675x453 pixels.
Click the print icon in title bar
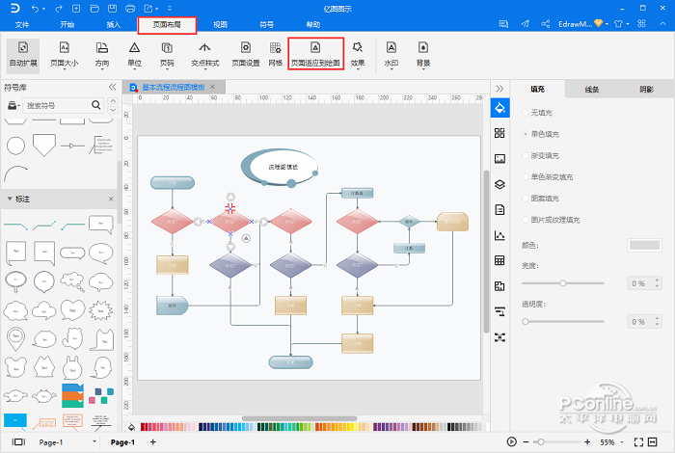[129, 9]
